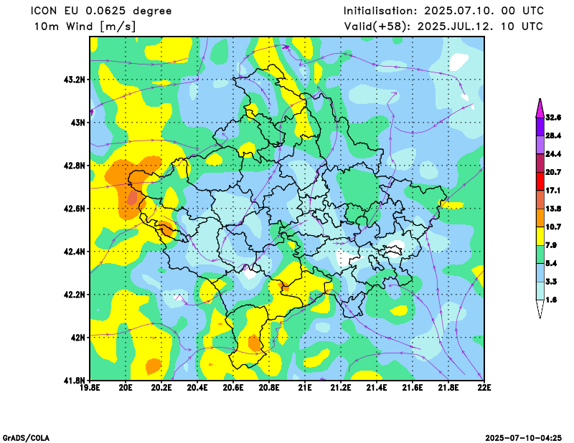Select the salmon legend swatch between 13.8 and 17.1
The image size is (574, 443).
540,199
